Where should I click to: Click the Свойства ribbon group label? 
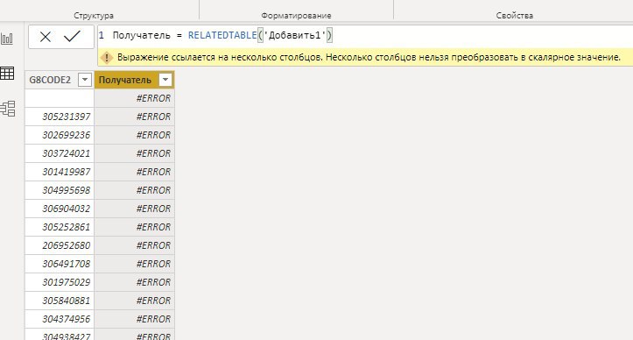(514, 16)
